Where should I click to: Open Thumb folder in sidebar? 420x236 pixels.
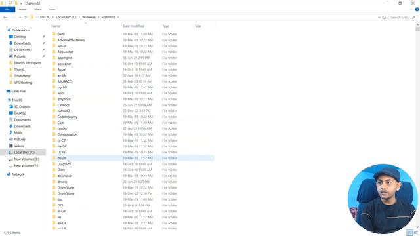tap(19, 69)
